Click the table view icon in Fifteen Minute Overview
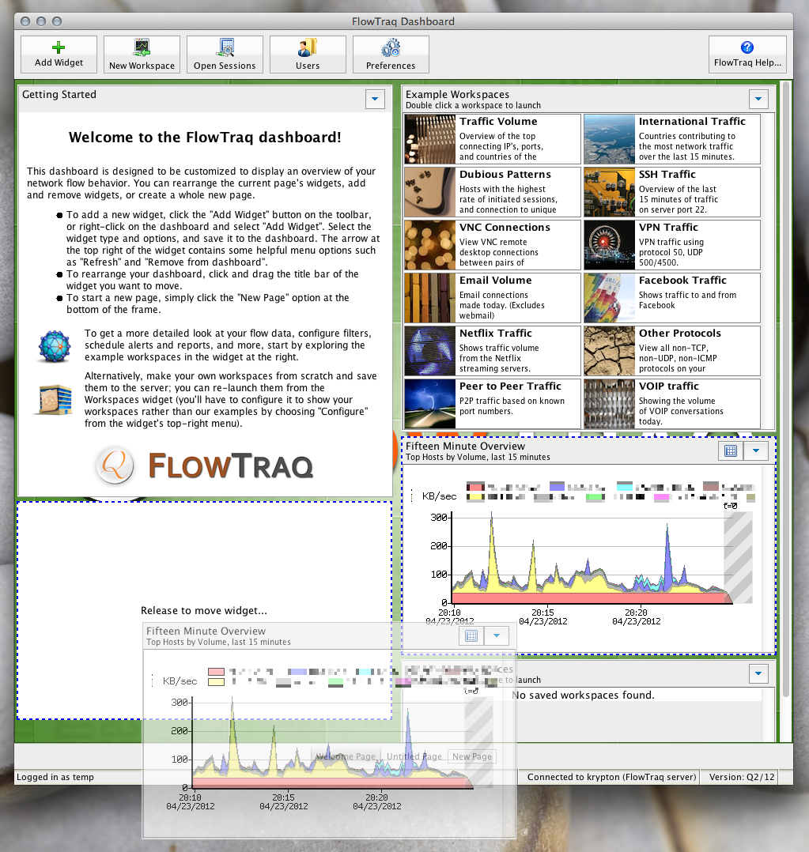This screenshot has width=809, height=852. (732, 451)
